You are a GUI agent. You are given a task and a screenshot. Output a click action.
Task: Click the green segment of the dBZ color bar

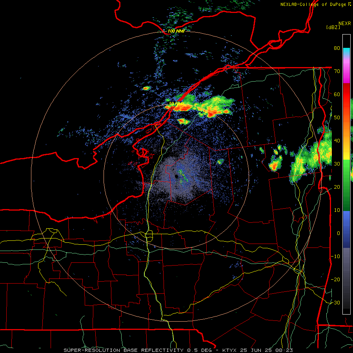(x=346, y=186)
